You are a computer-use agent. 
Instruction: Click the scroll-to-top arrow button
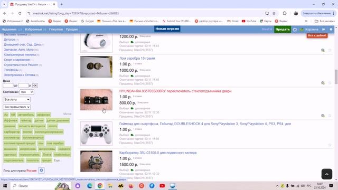[x=327, y=174]
